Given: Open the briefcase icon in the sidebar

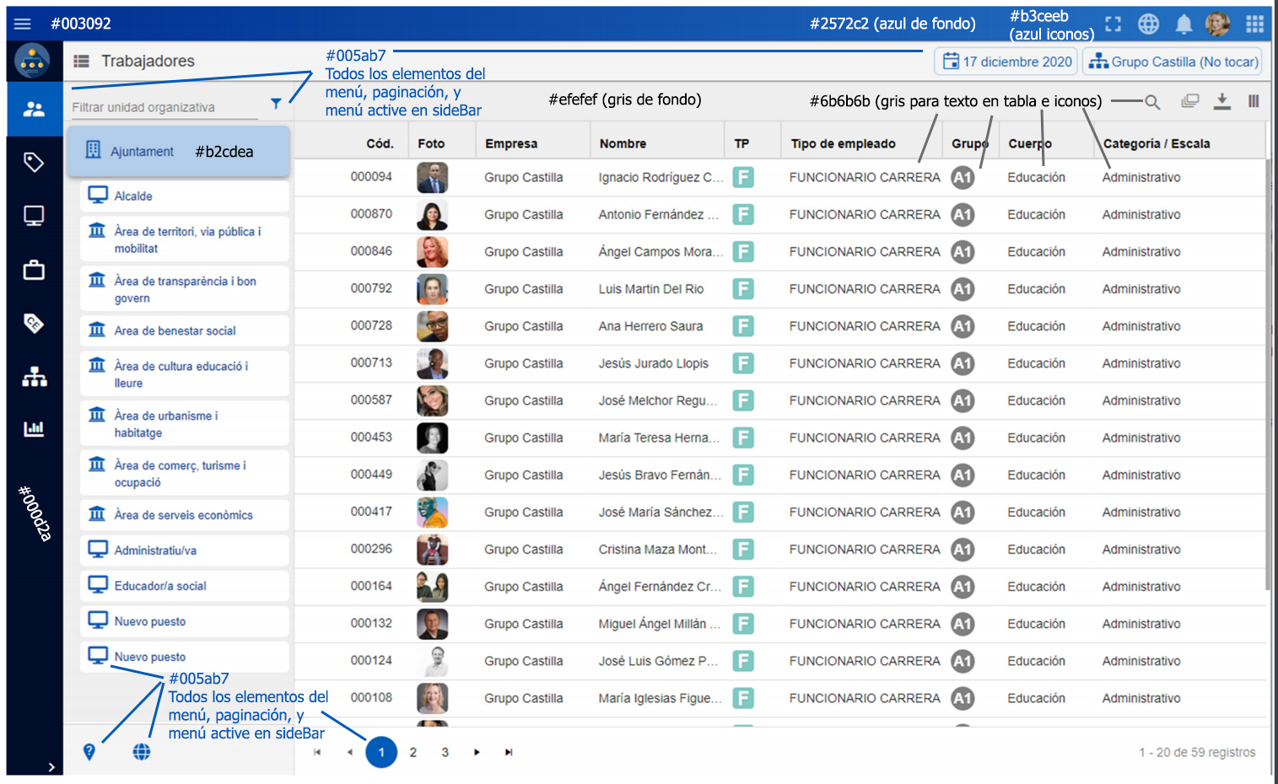Looking at the screenshot, I should (x=34, y=270).
